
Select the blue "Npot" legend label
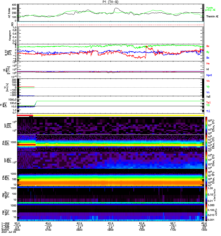209,75
